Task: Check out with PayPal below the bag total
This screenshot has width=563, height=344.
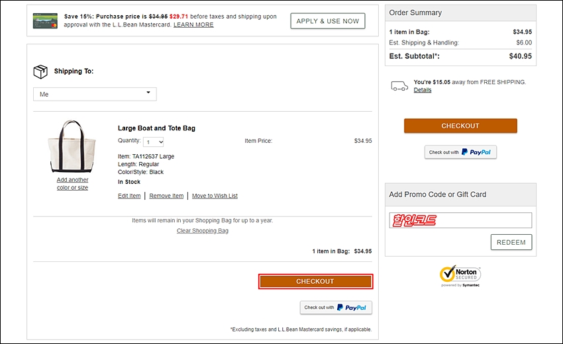Action: pyautogui.click(x=336, y=308)
